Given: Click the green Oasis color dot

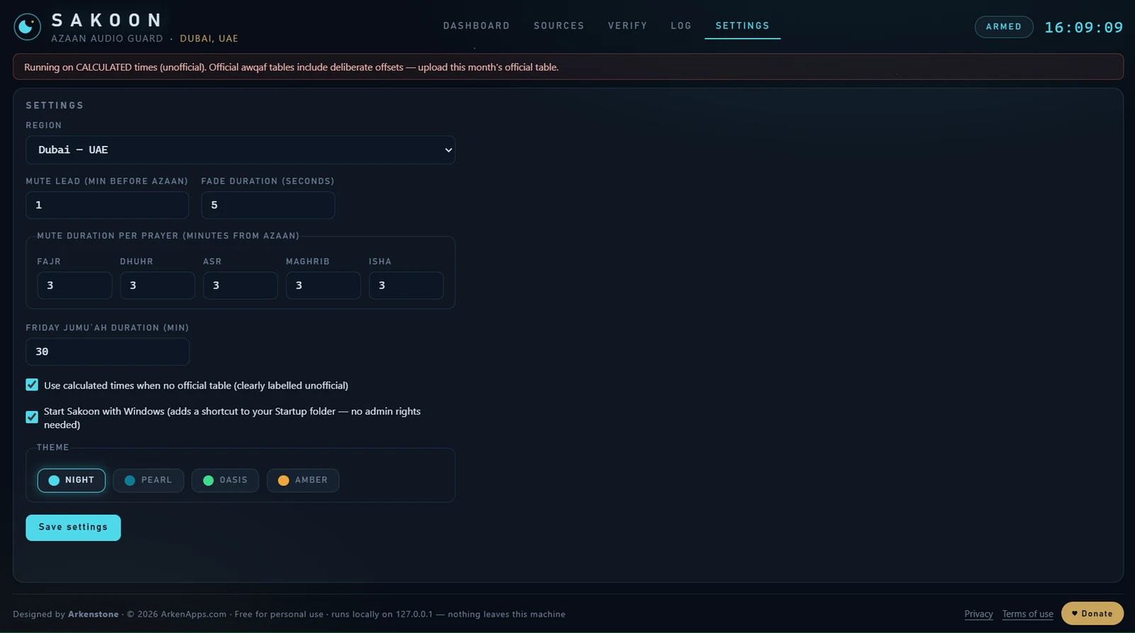Looking at the screenshot, I should click(209, 481).
